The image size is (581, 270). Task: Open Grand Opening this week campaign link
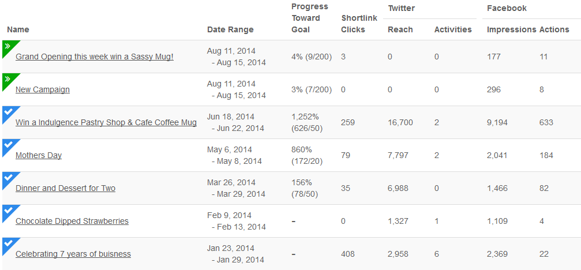[x=95, y=57]
